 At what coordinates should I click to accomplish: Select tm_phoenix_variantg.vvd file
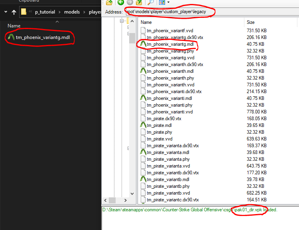171,58
